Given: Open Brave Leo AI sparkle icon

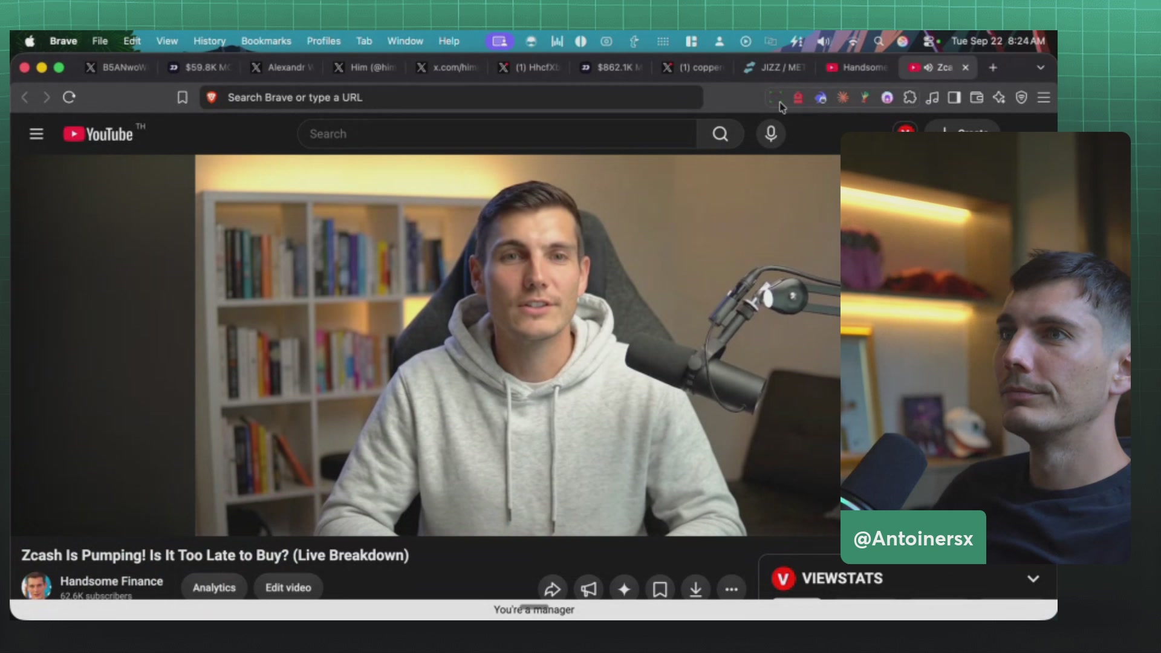Looking at the screenshot, I should tap(999, 97).
